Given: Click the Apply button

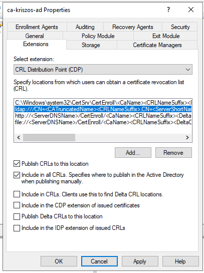Looking at the screenshot, I should pyautogui.click(x=140, y=261).
